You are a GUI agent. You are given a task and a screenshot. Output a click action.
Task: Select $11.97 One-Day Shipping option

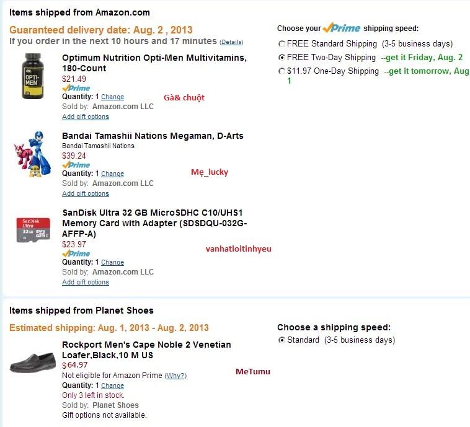(282, 71)
